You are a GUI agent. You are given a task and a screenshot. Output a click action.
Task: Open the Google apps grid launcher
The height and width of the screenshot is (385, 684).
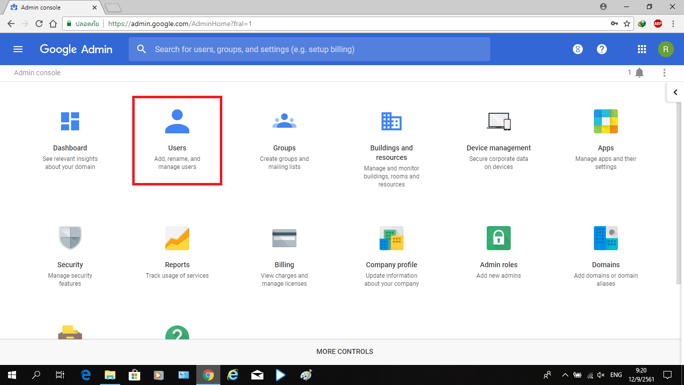(642, 49)
